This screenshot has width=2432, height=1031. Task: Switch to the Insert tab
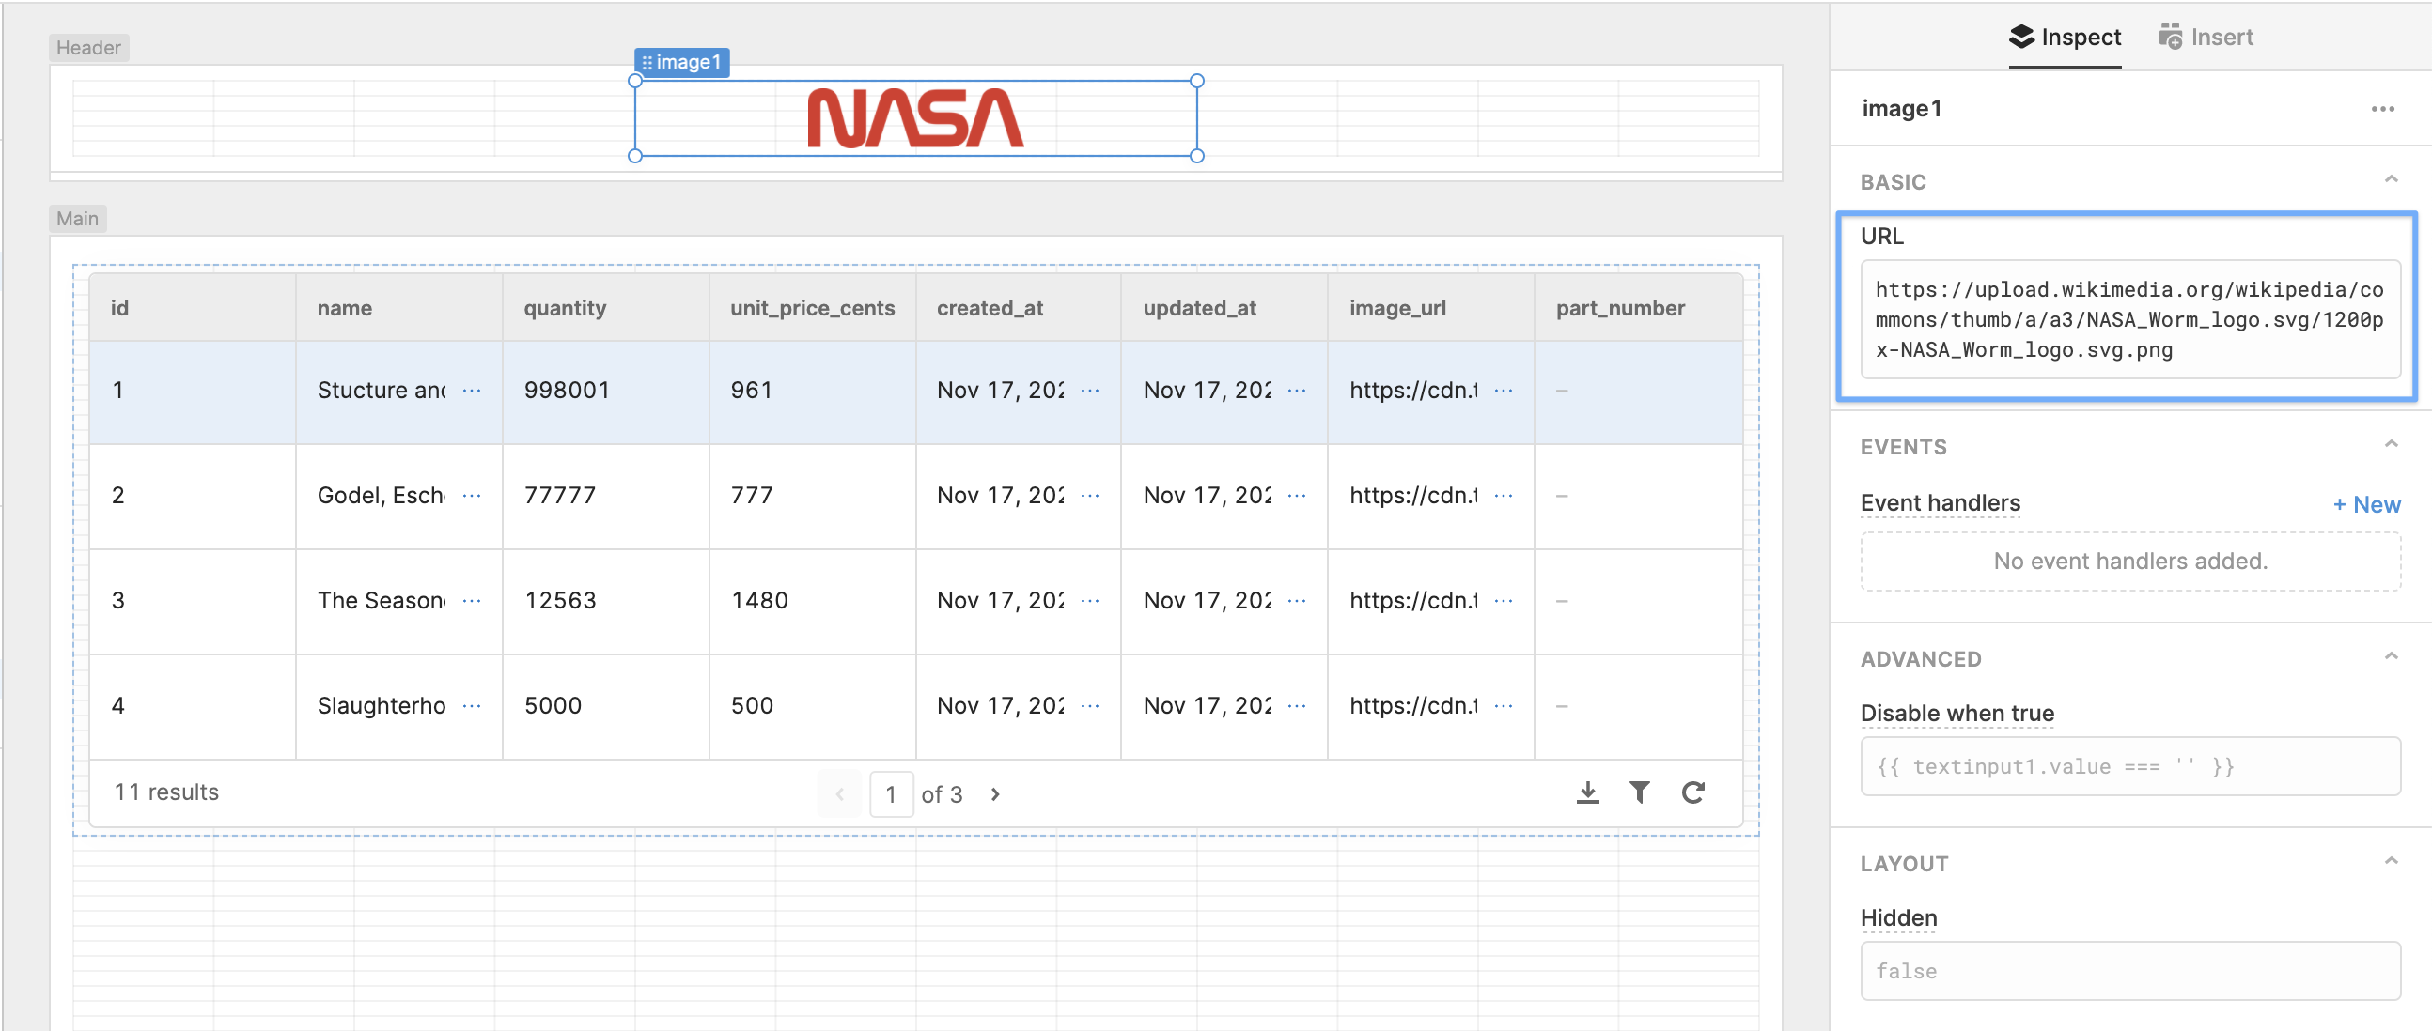(2206, 37)
